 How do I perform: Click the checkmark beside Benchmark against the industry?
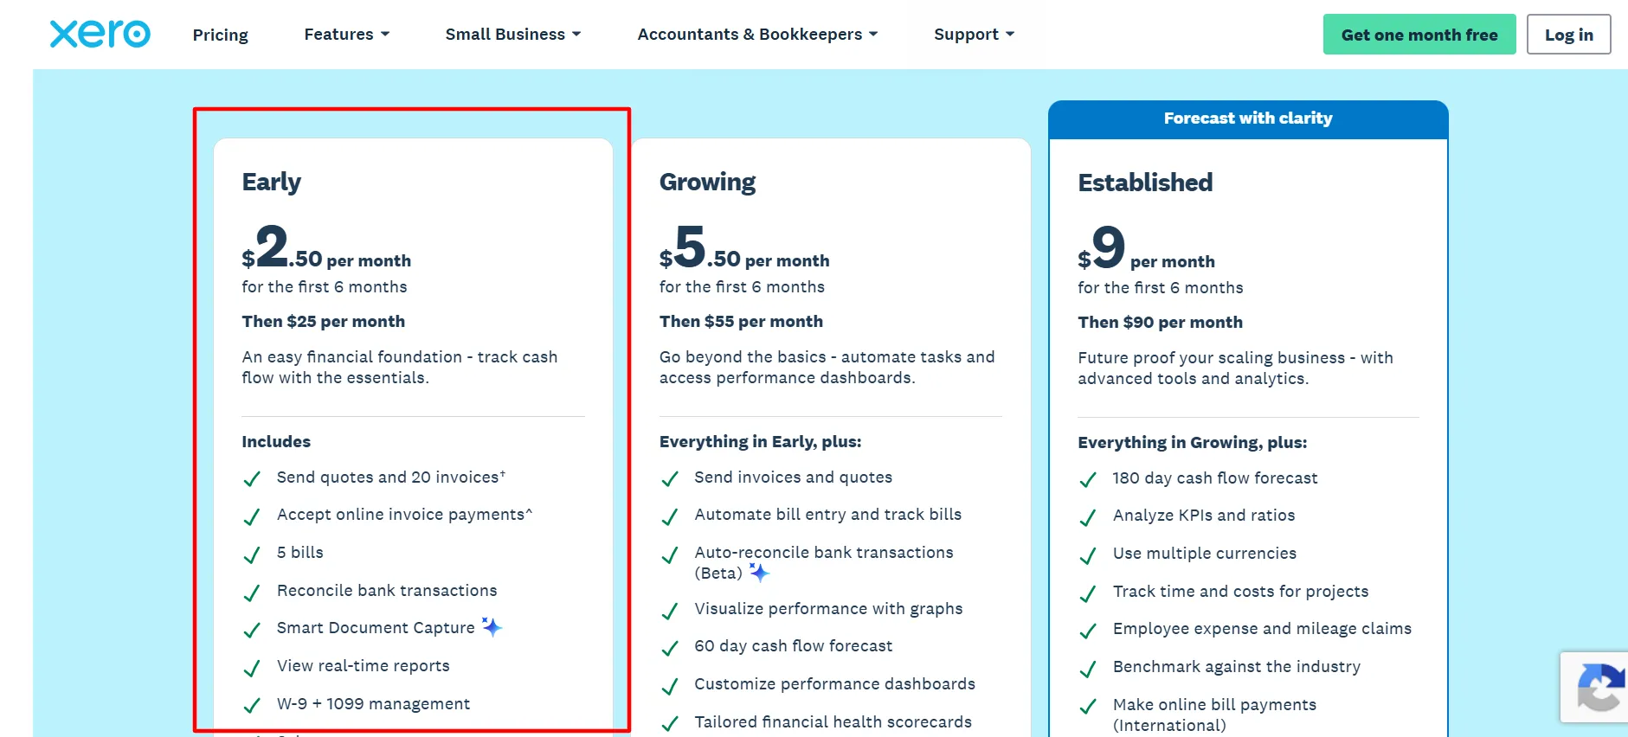click(1088, 670)
